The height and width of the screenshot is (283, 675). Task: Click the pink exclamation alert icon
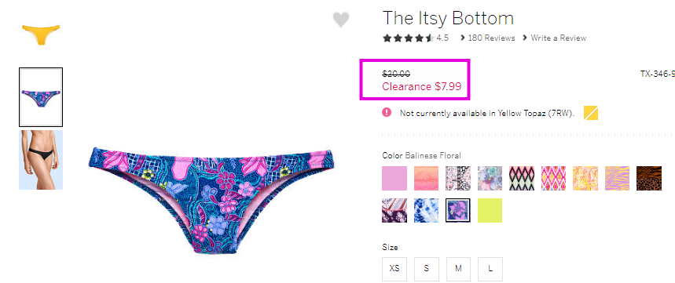pos(387,113)
